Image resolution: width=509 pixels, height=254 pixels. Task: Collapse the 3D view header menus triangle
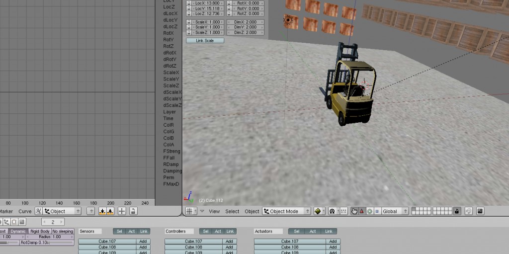tap(202, 211)
